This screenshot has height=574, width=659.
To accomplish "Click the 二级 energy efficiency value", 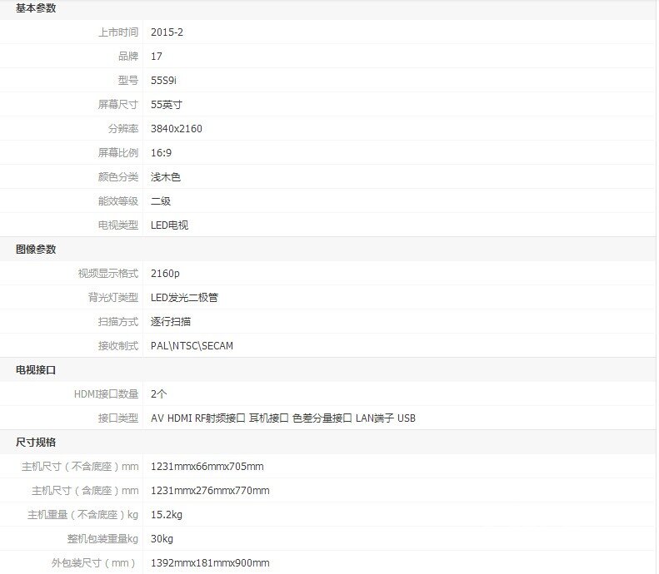I will point(161,201).
